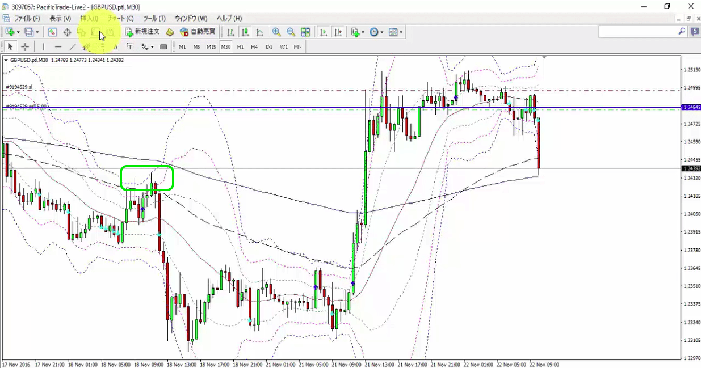Open the new chart dropdown arrow

click(x=18, y=32)
